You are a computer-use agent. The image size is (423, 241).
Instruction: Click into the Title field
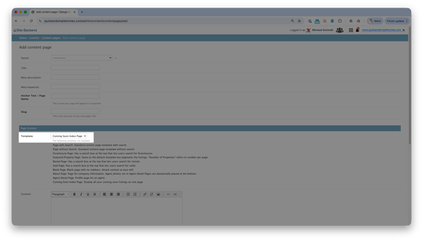coord(75,68)
